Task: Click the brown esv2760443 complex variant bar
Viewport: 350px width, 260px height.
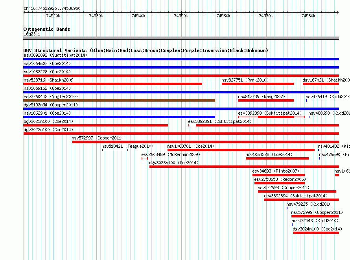Action: click(119, 100)
